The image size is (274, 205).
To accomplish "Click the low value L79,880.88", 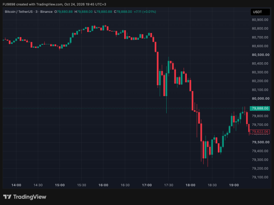I will tap(103, 12).
